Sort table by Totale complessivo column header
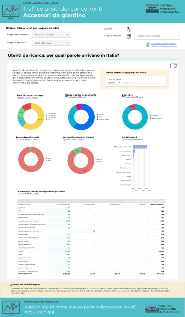This screenshot has height=317, width=185. (x=156, y=204)
